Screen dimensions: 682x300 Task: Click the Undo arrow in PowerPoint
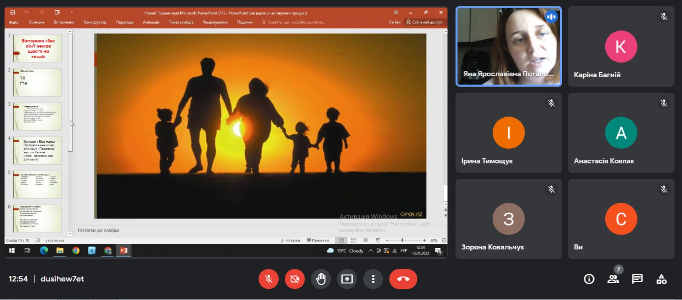[x=27, y=12]
